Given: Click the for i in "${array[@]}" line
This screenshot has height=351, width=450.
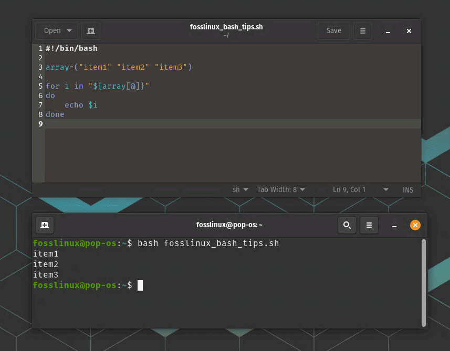Looking at the screenshot, I should (x=97, y=86).
